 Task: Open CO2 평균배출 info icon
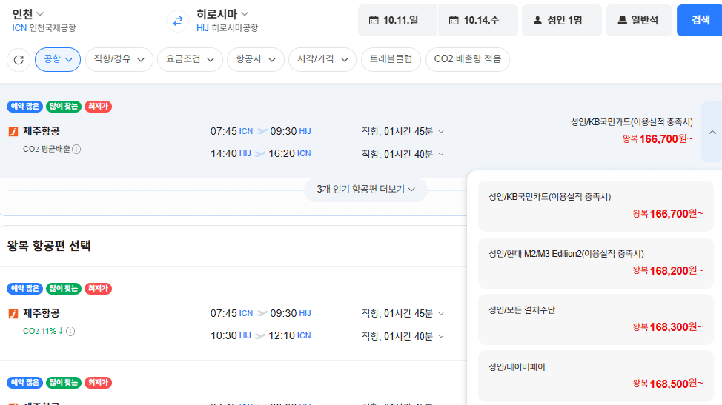coord(76,149)
